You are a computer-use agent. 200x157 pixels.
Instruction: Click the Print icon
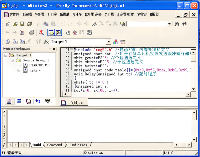[32, 32]
